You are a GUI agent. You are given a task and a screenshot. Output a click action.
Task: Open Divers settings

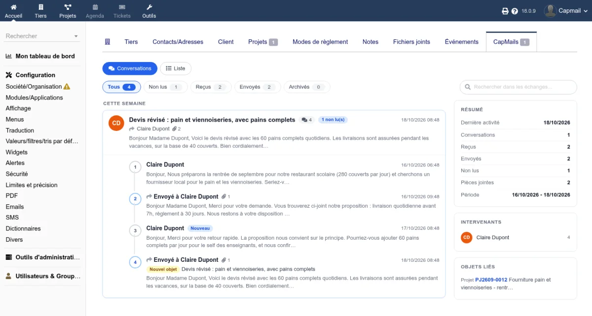tap(14, 240)
